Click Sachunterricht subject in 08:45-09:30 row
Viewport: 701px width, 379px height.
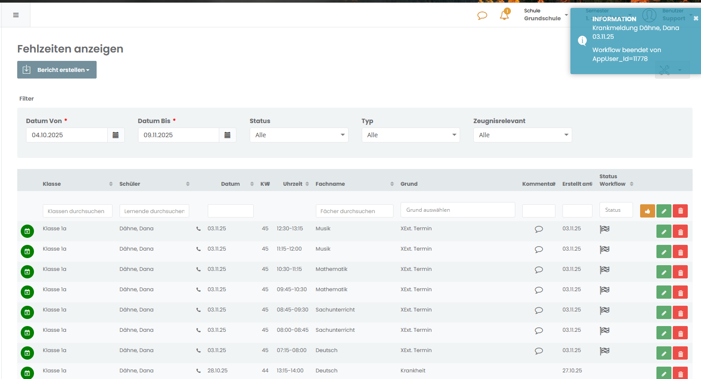point(335,310)
